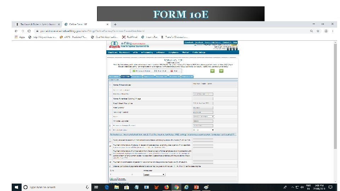Image resolution: width=340 pixels, height=191 pixels.
Task: Open Internet Explorer from taskbar
Action: 186,187
